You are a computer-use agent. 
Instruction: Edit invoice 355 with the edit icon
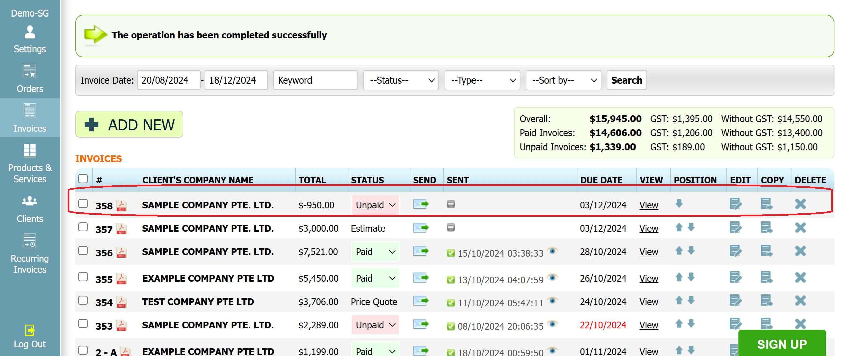point(736,278)
